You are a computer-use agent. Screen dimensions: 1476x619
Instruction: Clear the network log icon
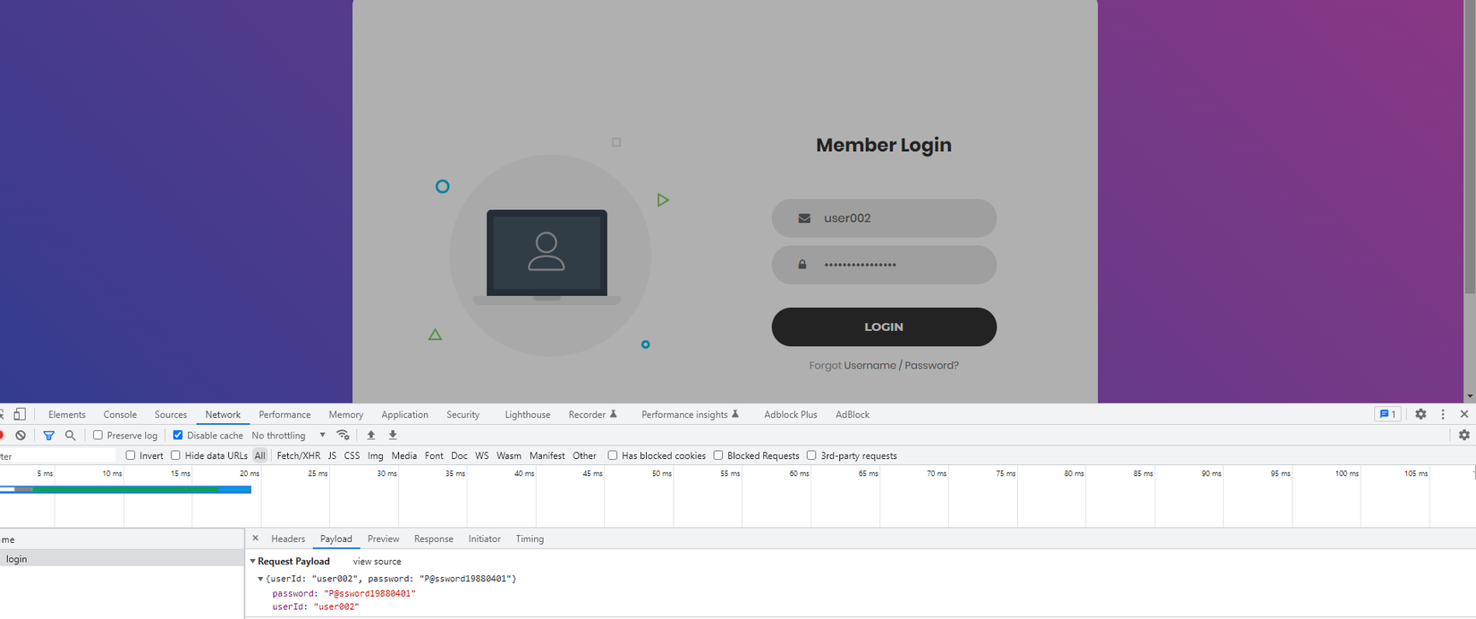tap(21, 436)
